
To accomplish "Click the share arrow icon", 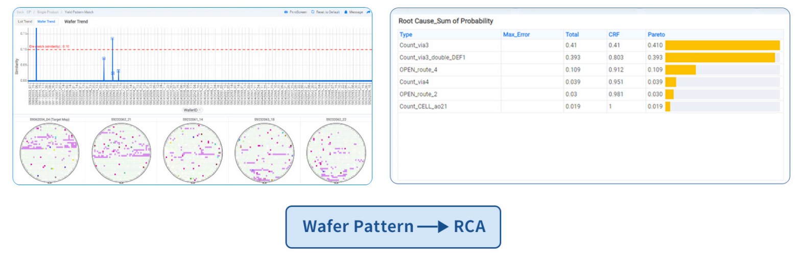I will [368, 12].
